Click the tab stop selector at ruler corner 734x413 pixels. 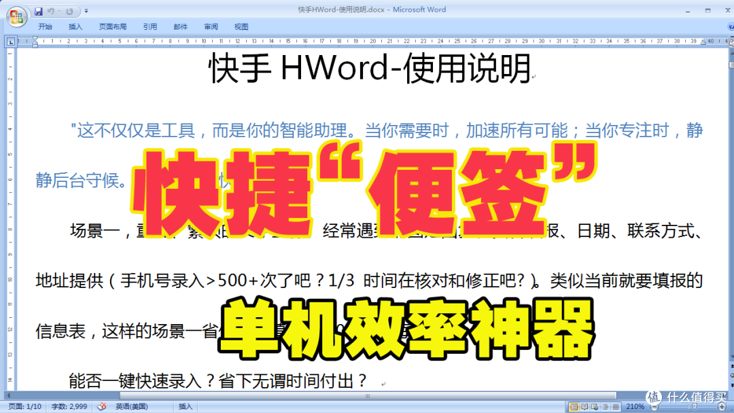click(11, 41)
